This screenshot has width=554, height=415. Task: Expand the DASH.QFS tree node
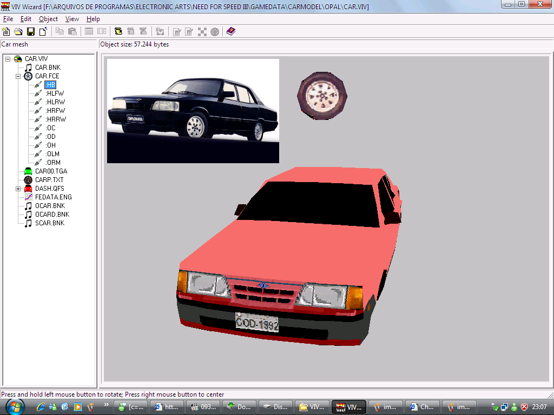coord(18,189)
